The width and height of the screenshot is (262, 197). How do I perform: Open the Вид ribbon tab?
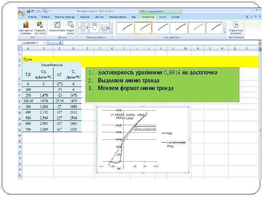click(133, 17)
